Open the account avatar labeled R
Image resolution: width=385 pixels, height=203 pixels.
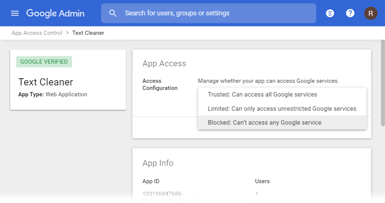coord(371,13)
